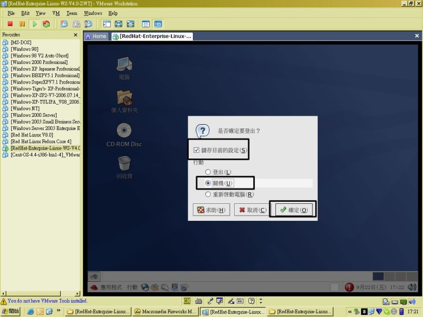
Task: Switch to the Home tab
Action: [96, 36]
